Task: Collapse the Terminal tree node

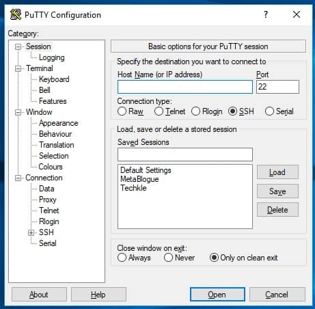Action: (x=18, y=68)
